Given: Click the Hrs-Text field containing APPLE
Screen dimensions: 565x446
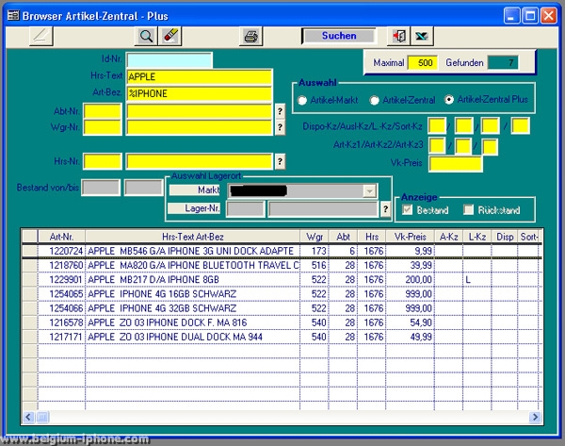Looking at the screenshot, I should (x=200, y=77).
